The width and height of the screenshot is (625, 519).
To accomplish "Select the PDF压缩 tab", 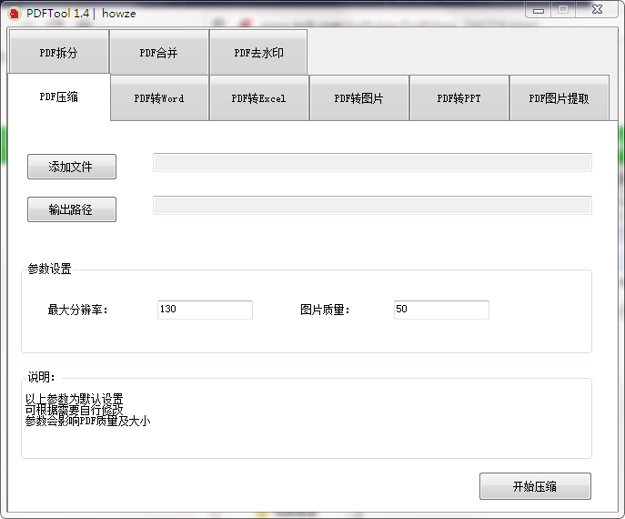I will click(x=59, y=97).
